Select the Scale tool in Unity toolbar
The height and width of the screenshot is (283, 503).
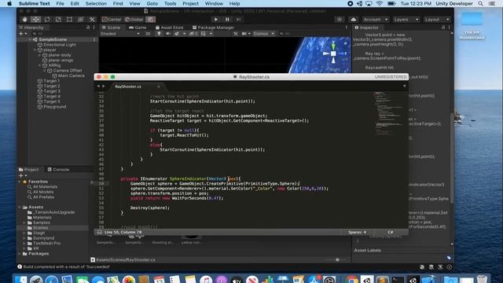point(58,19)
